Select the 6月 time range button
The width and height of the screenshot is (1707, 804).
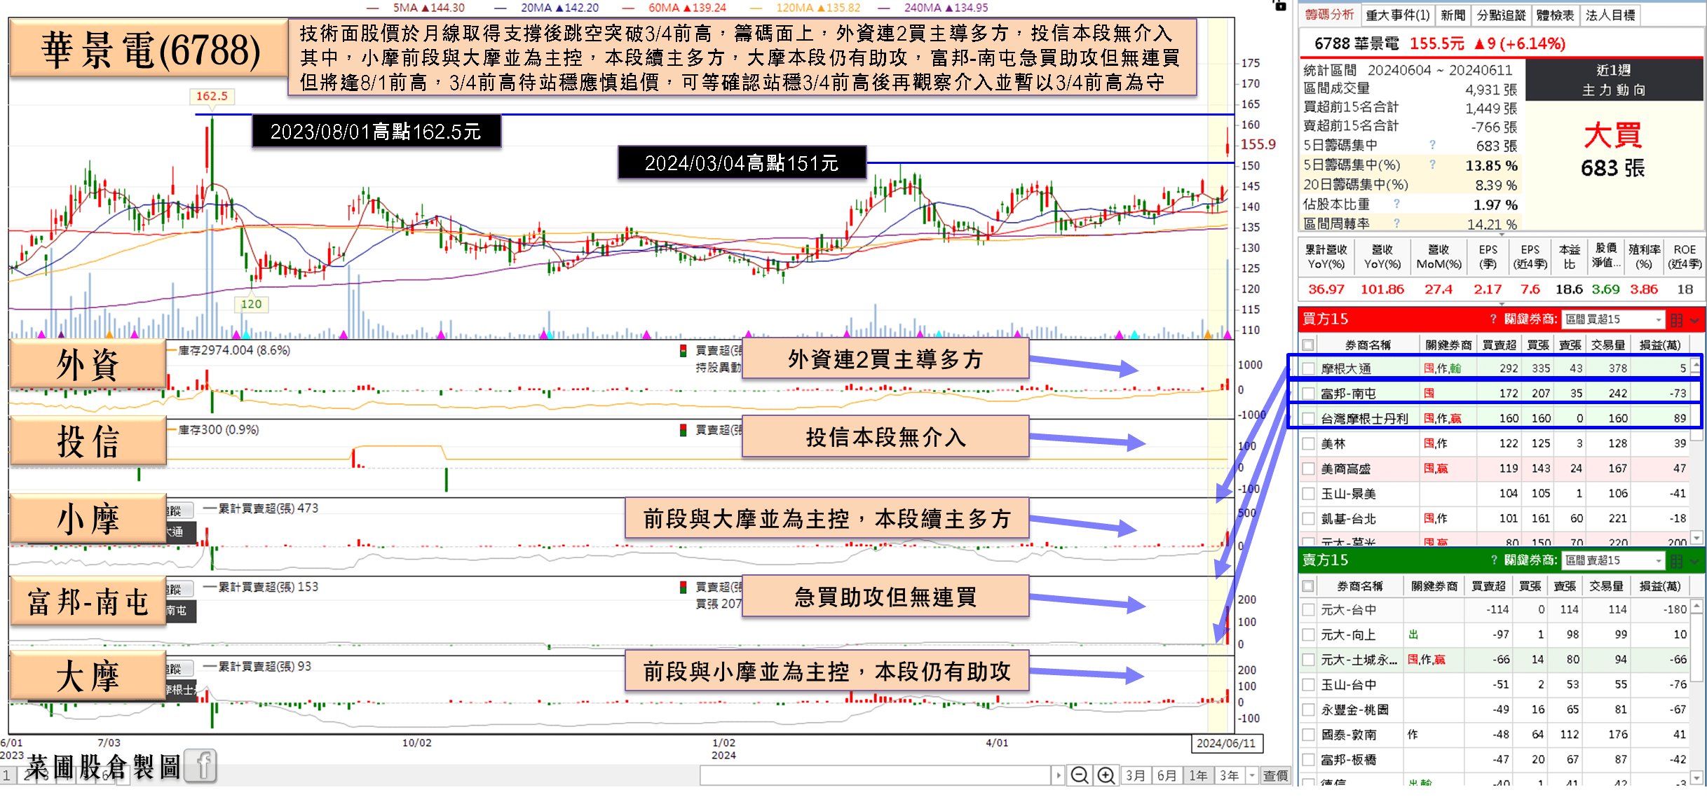pyautogui.click(x=1167, y=775)
